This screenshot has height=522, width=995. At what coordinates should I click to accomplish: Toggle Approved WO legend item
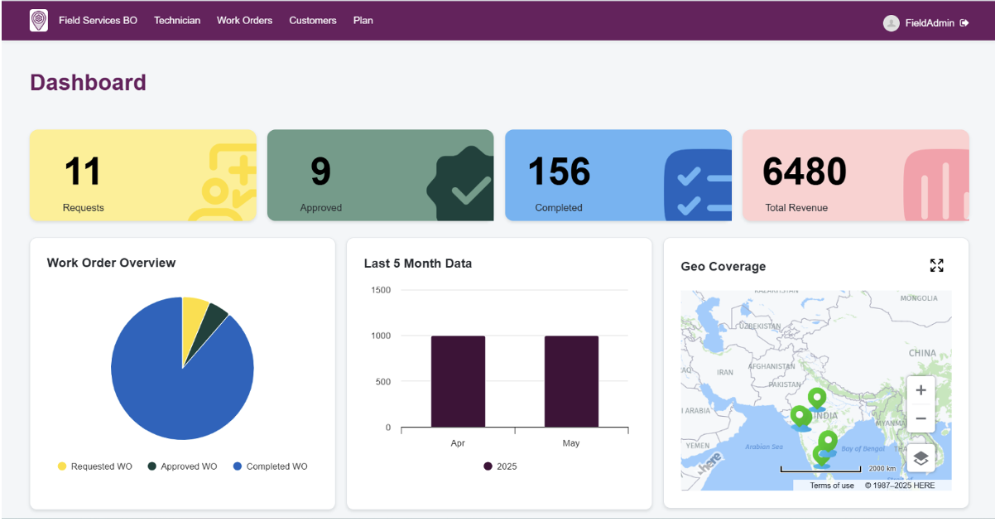182,466
